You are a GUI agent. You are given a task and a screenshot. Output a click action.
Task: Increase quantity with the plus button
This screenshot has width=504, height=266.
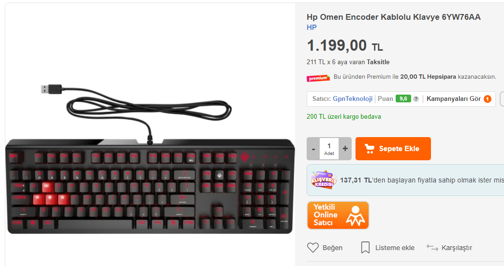pos(345,149)
